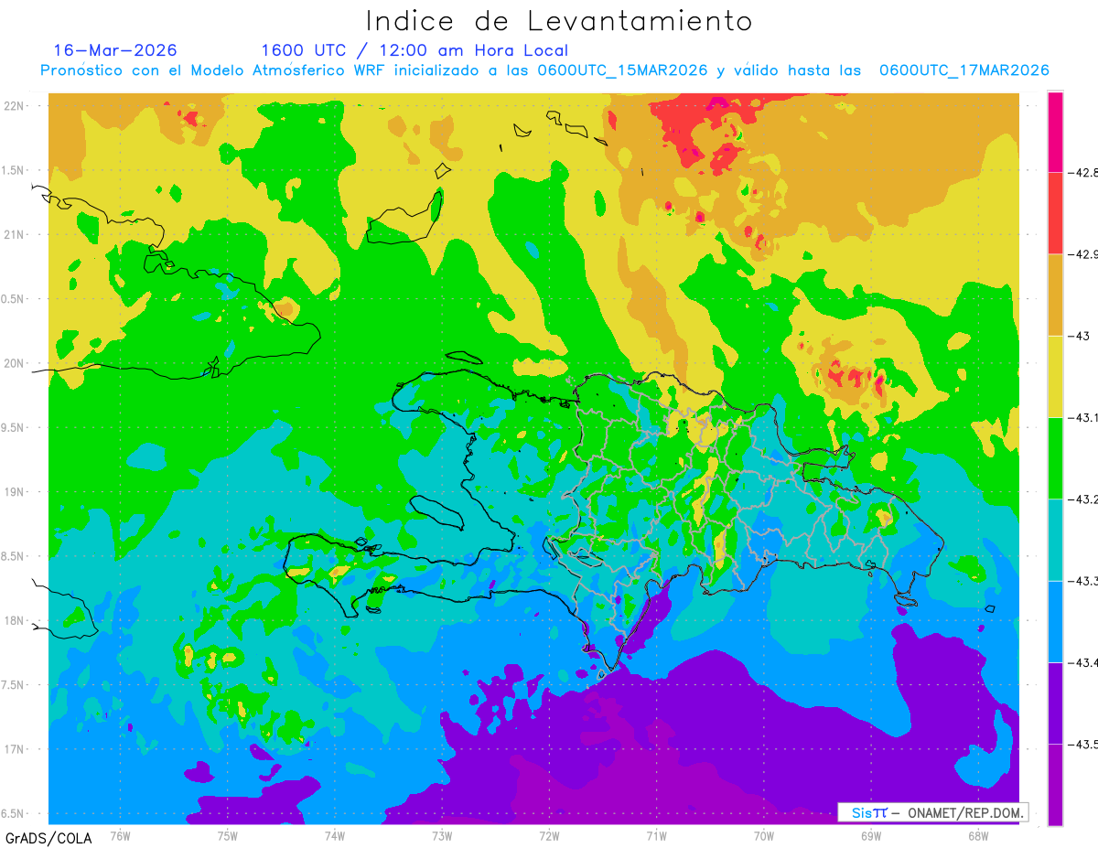Click the colorbar value '-43.2'
Viewport: 1098px width, 848px height.
1082,499
